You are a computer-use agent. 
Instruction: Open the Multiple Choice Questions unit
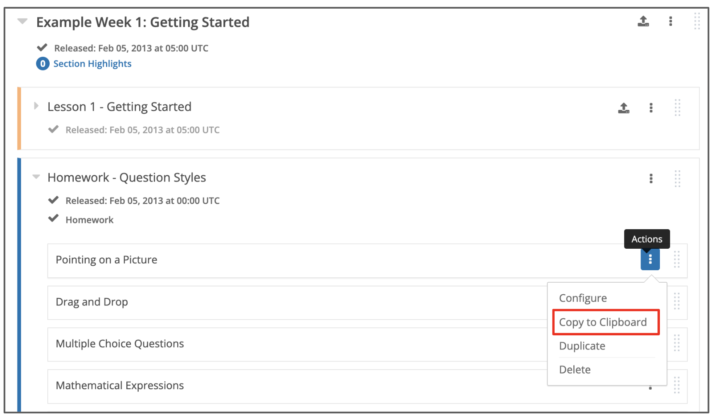click(x=120, y=344)
